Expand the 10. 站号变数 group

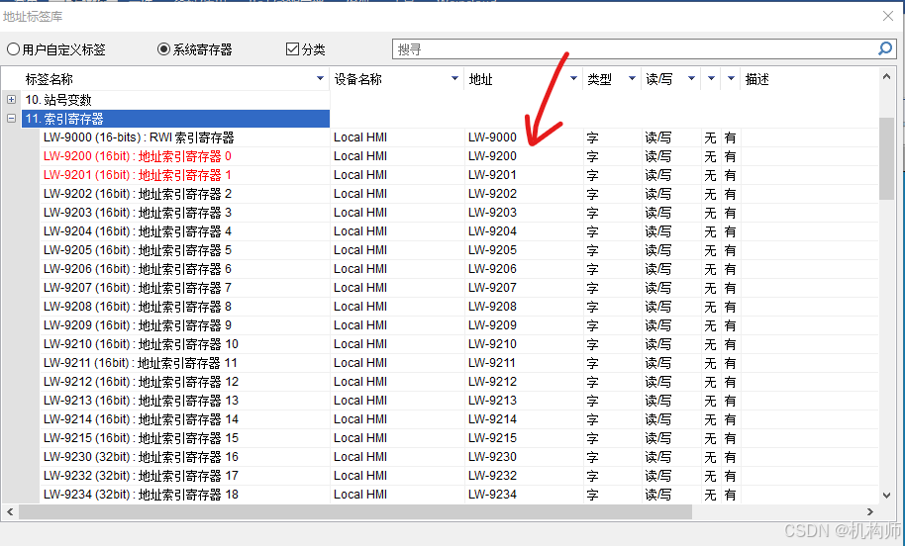pos(11,99)
